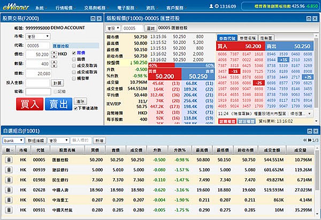Delete the 00005 row using its trash icon

9,160
